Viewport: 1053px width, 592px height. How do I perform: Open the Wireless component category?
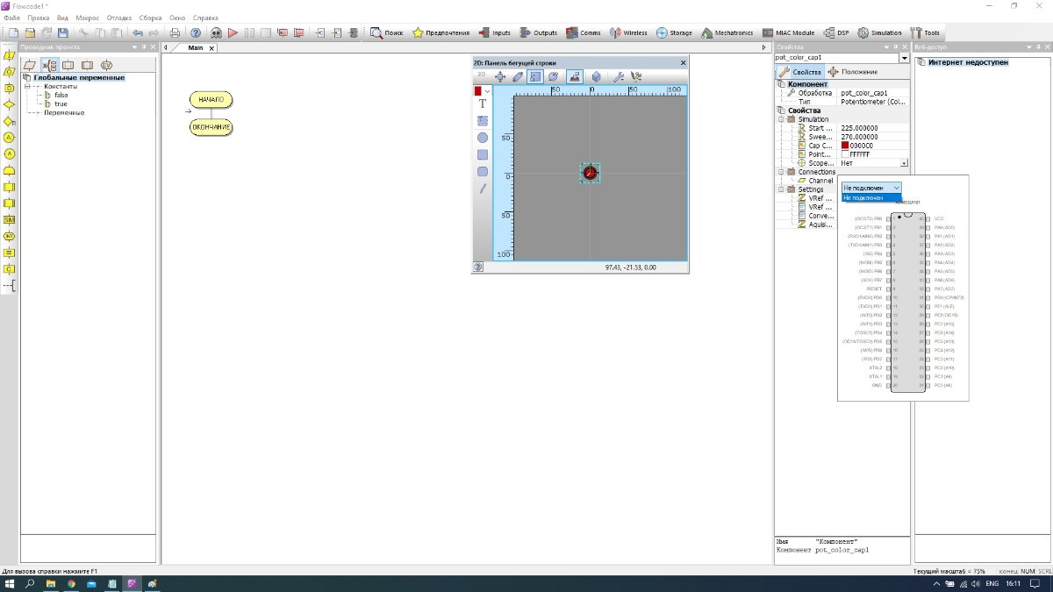pos(628,33)
